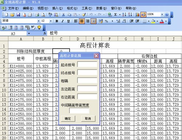Click the Increase Indent icon
The height and width of the screenshot is (140, 182).
pos(137,21)
